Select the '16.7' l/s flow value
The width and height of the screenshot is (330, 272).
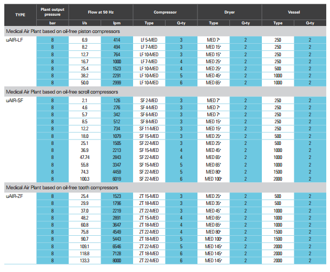[84, 62]
